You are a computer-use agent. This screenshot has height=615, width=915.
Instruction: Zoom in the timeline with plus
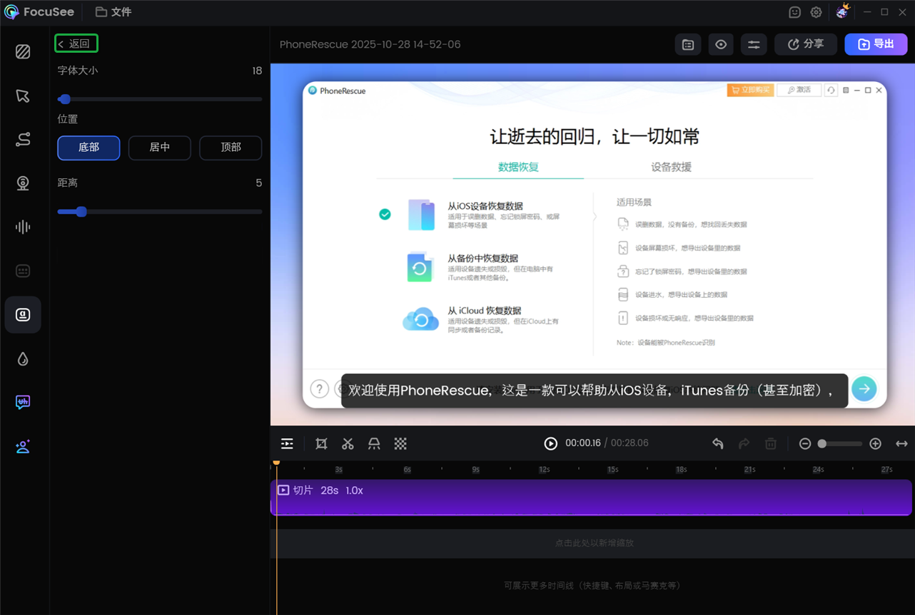tap(876, 444)
